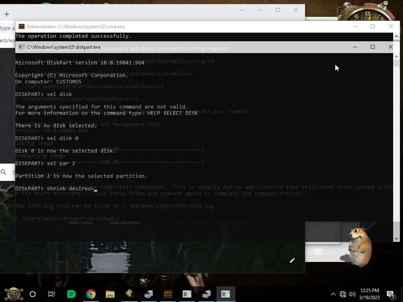The image size is (403, 302).
Task: Open Chrome's tab search dropdown chevron
Action: tap(242, 10)
